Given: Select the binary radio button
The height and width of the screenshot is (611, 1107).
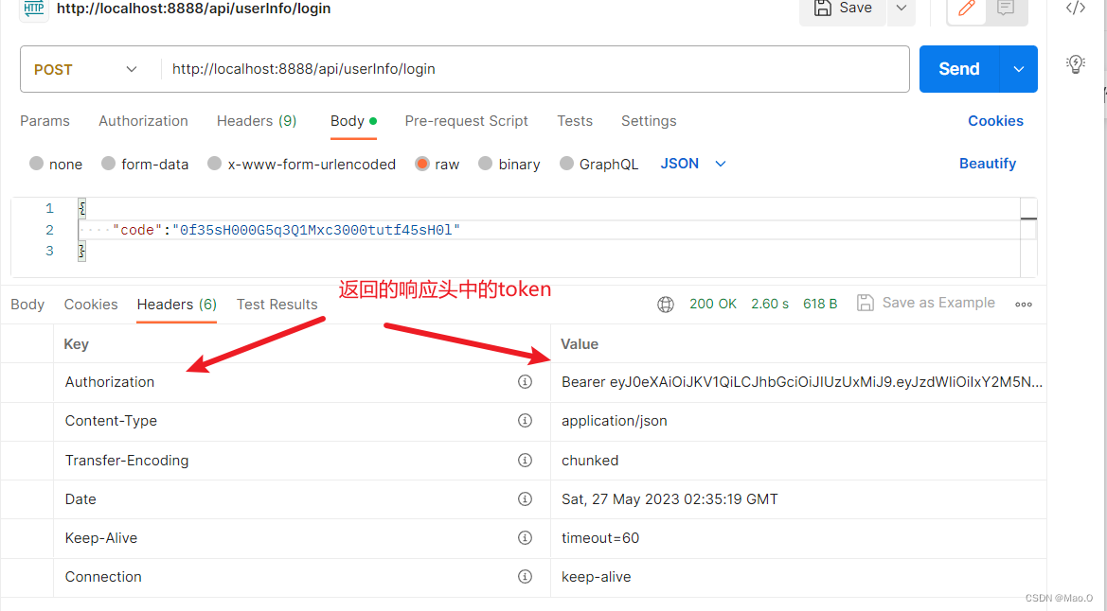Looking at the screenshot, I should tap(485, 164).
